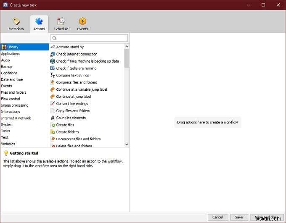Select the Library category

point(24,47)
